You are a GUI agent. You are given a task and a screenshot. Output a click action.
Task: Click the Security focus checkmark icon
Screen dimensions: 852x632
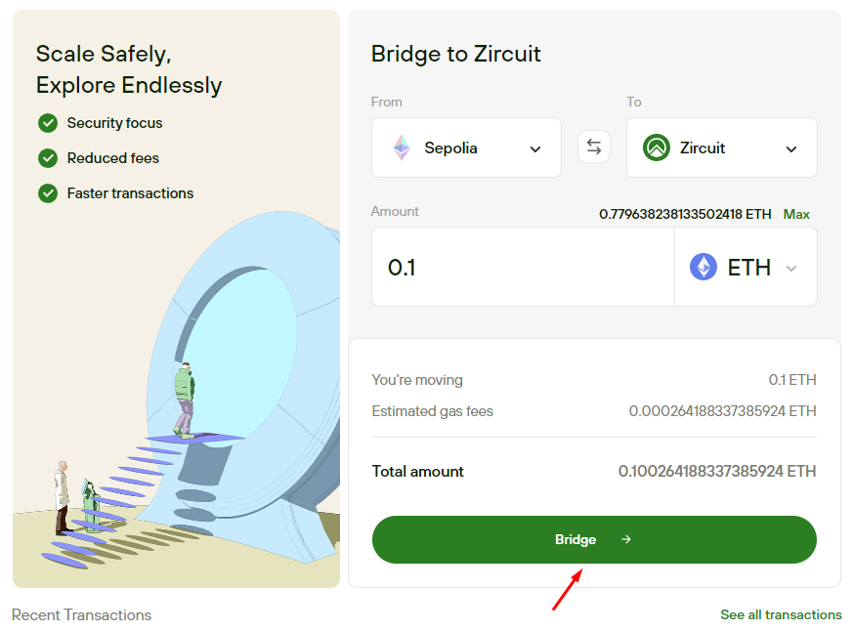click(x=48, y=123)
